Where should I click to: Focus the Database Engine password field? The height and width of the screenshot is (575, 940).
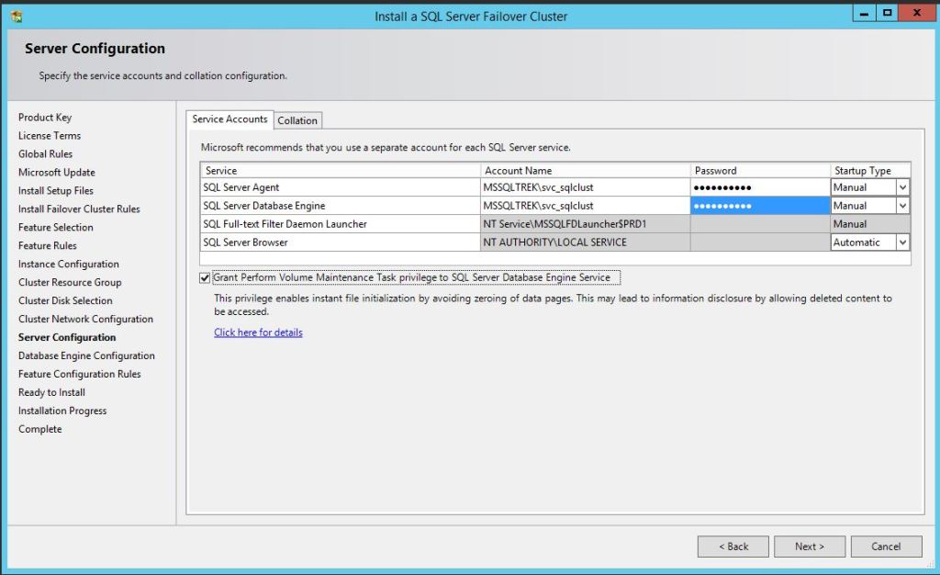click(x=759, y=206)
